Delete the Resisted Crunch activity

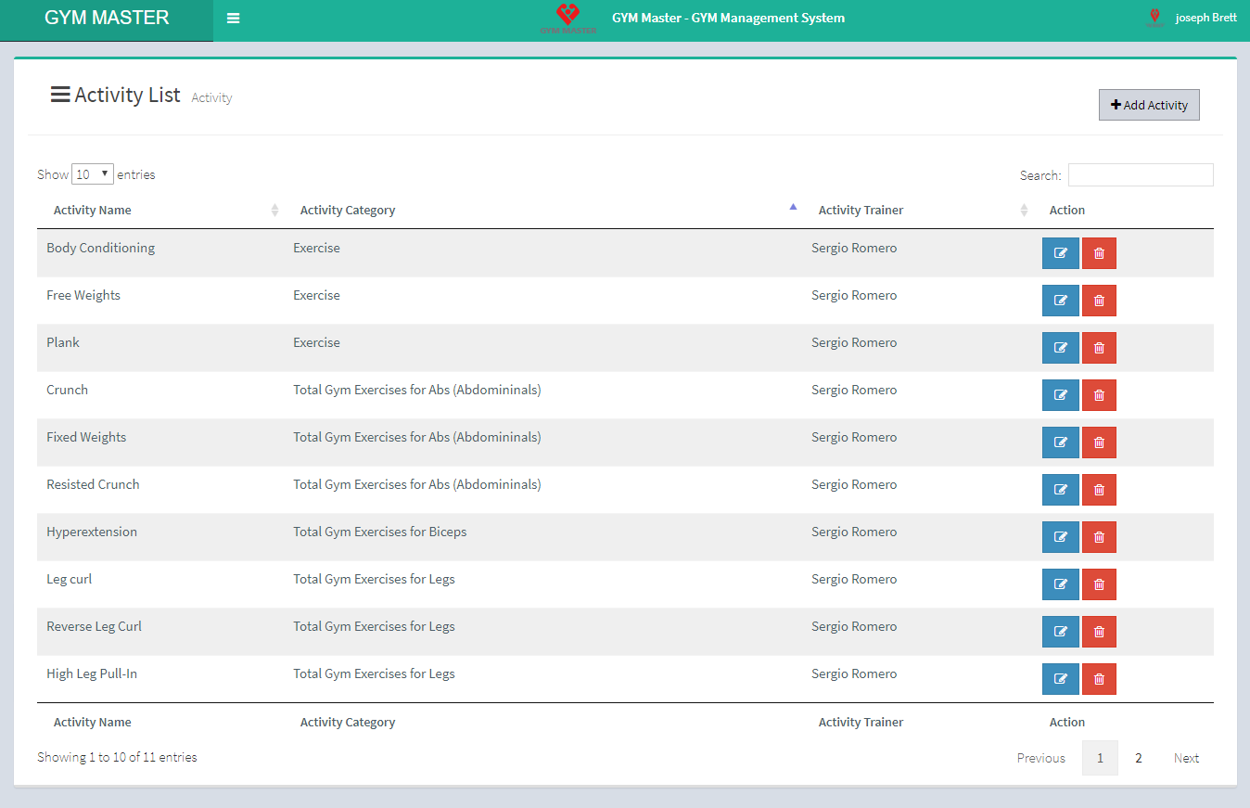[x=1099, y=490]
